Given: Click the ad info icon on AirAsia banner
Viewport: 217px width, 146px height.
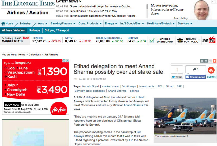Looking at the screenshot, I should click(x=64, y=61).
